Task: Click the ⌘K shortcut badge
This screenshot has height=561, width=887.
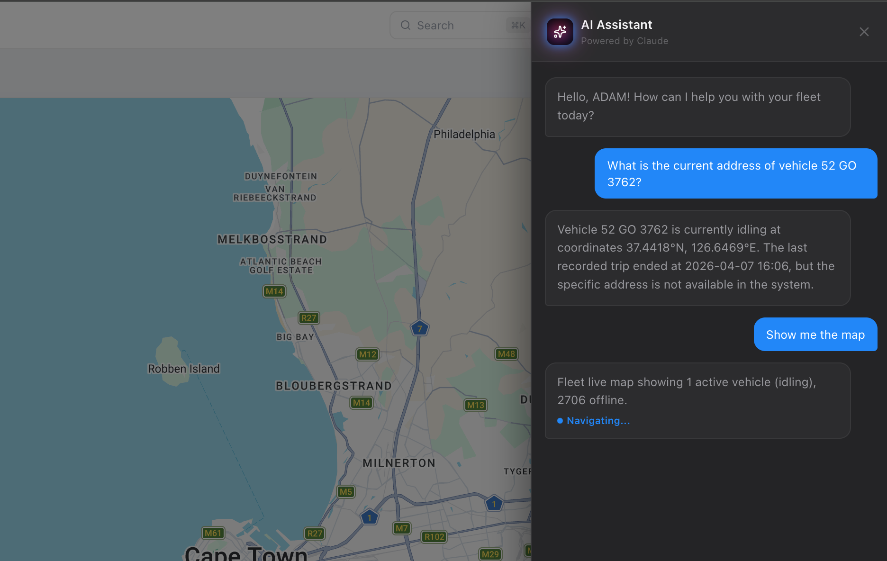Action: (518, 25)
